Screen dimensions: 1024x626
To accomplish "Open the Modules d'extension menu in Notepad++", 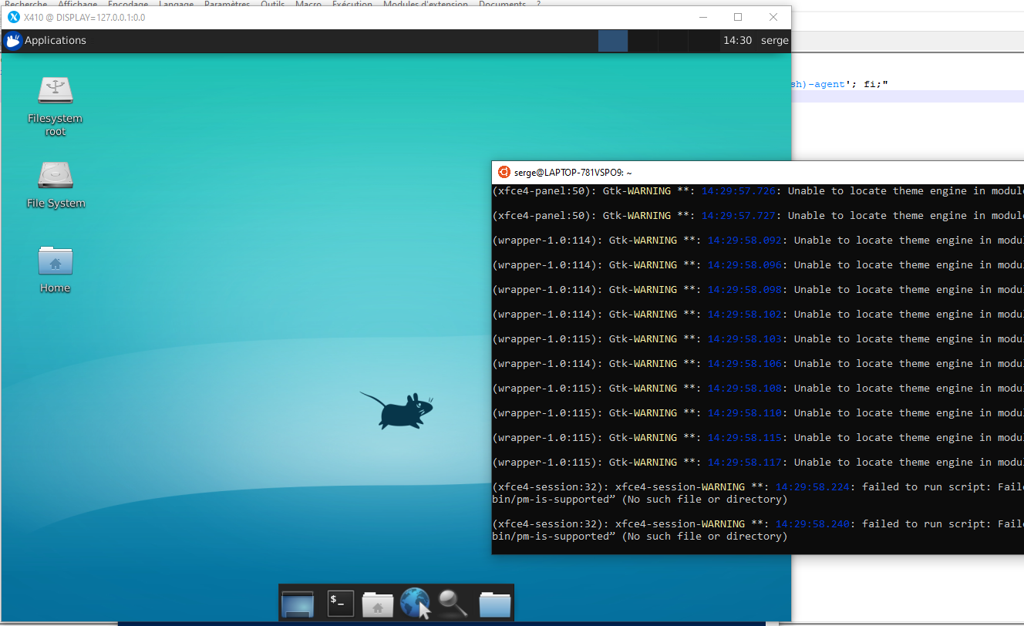I will (x=426, y=4).
